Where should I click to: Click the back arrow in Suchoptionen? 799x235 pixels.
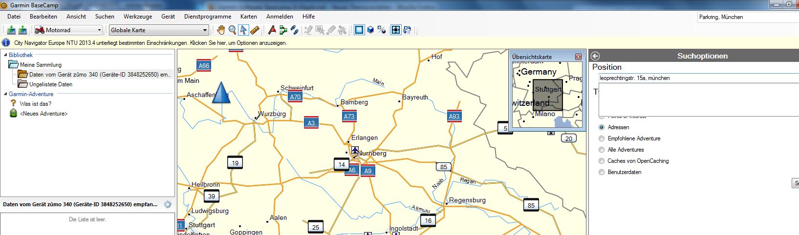coord(595,56)
